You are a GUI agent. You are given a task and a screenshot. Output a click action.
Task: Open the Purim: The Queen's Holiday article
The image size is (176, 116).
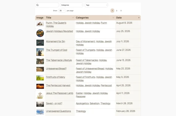coord(56,24)
